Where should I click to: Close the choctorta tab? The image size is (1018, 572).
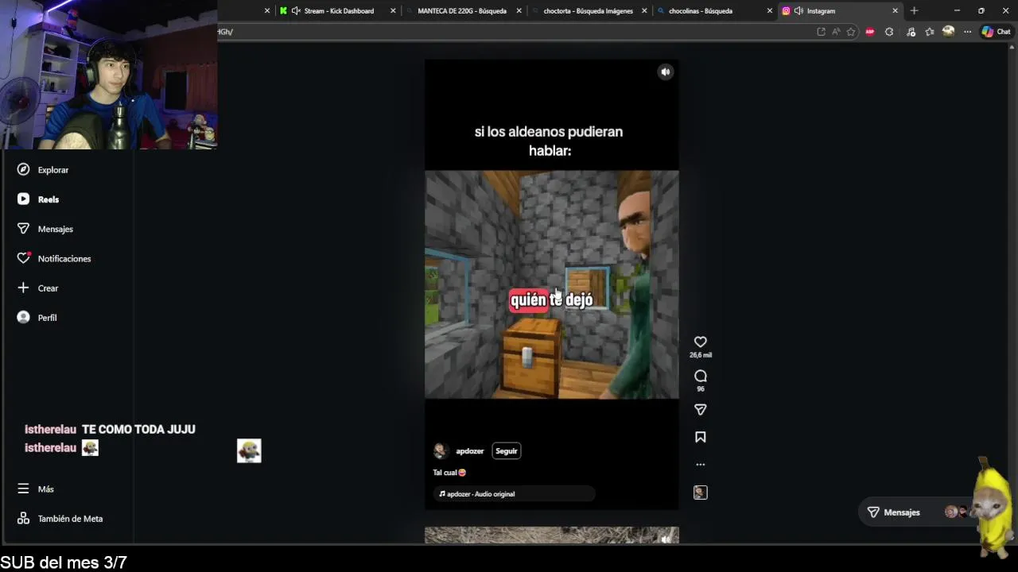[x=645, y=11]
